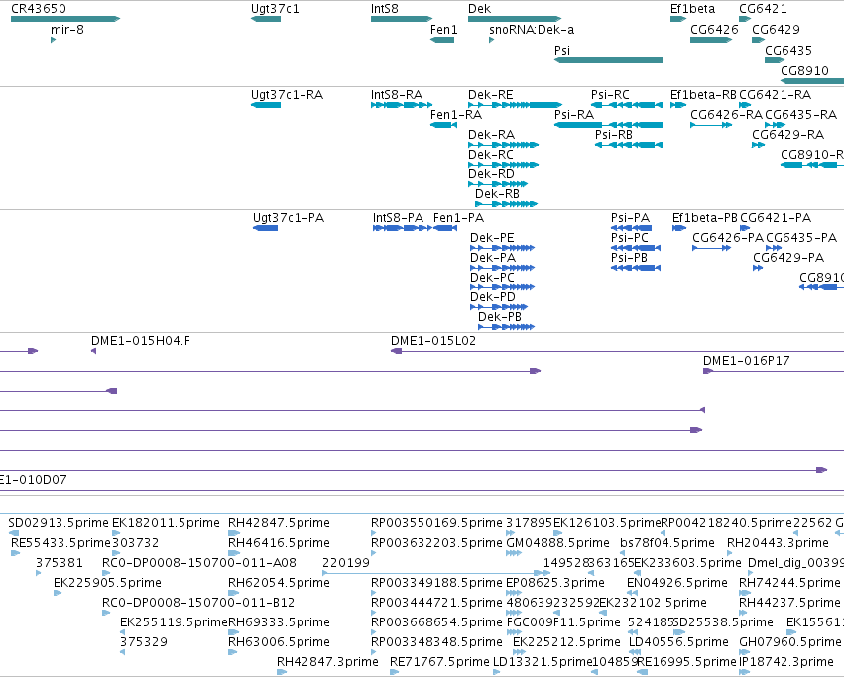Select the Ugt37c1 gene label

tap(275, 9)
